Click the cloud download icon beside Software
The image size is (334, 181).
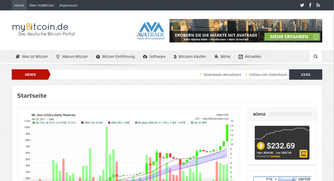tap(145, 56)
